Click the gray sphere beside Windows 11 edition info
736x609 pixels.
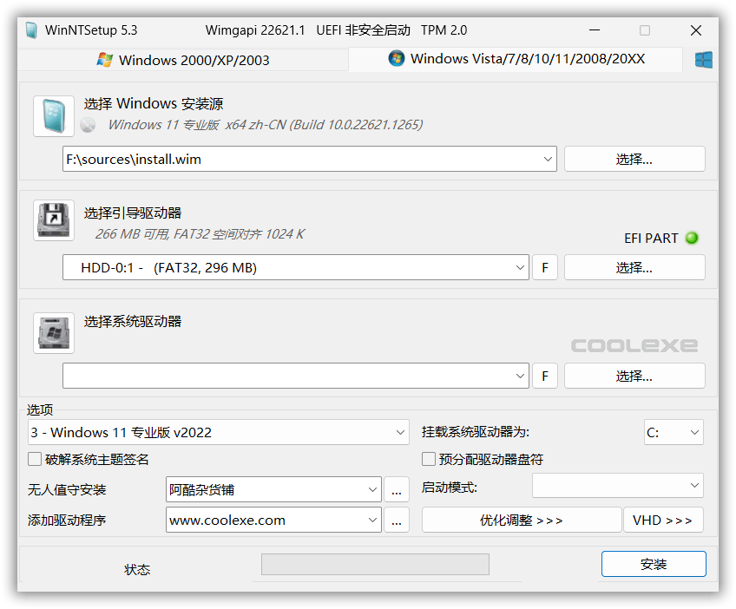[x=87, y=124]
